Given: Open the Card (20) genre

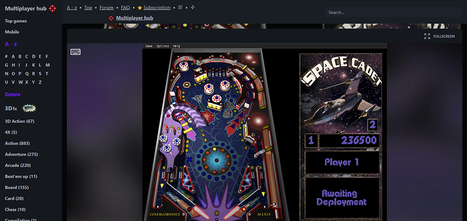Looking at the screenshot, I should coord(14,199).
